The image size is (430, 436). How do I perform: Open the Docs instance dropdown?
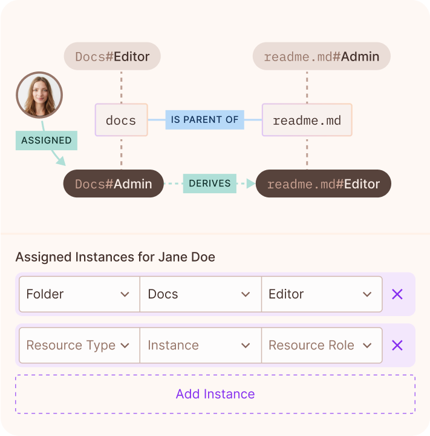pos(200,294)
